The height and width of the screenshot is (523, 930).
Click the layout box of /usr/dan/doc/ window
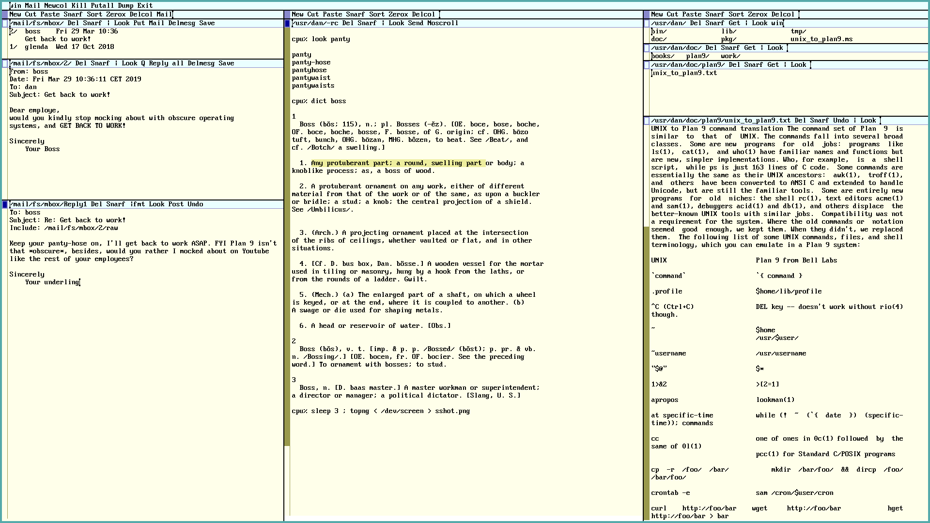tap(647, 48)
